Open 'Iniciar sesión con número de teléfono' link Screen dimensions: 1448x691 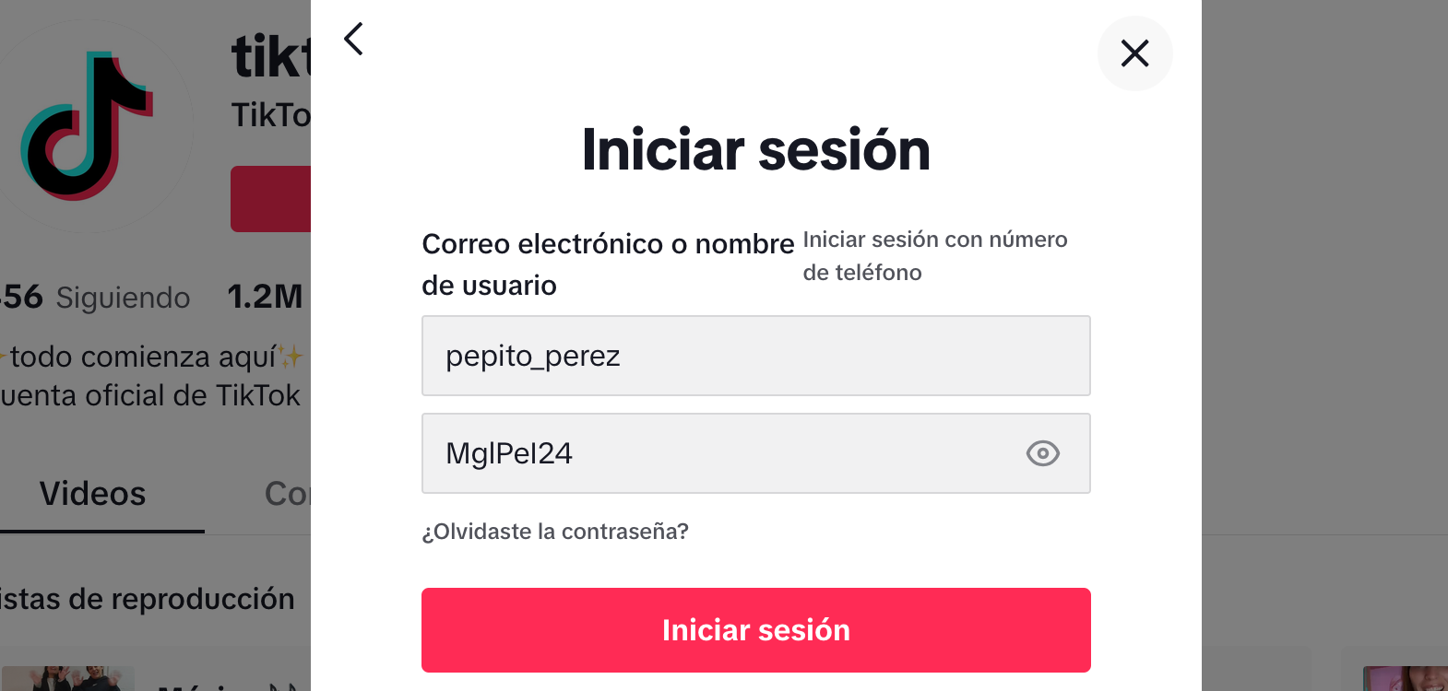click(x=934, y=256)
